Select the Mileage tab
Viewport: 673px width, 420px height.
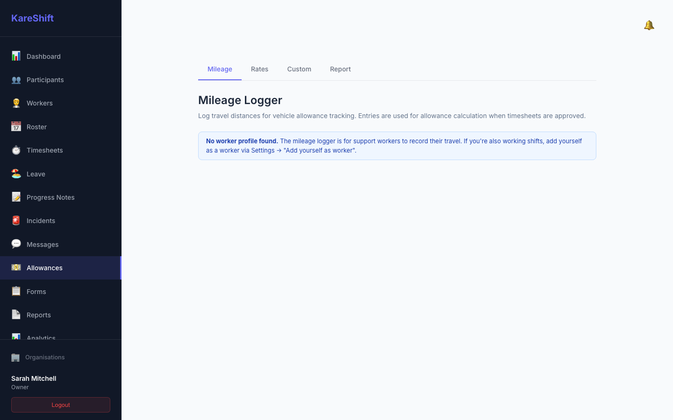[220, 69]
